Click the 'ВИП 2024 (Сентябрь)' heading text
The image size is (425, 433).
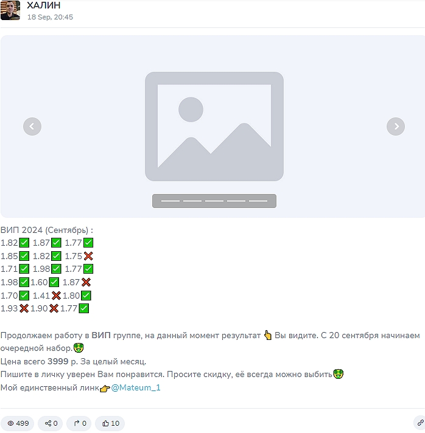coord(44,230)
